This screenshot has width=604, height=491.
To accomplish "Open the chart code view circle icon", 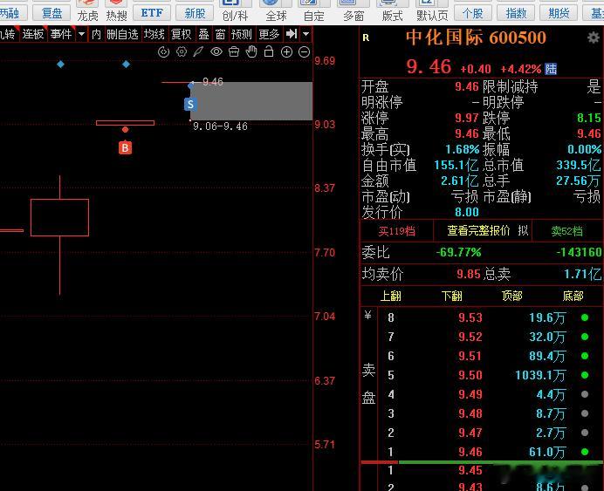I will [x=164, y=52].
